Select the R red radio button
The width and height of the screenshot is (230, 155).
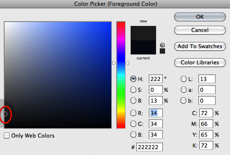pyautogui.click(x=133, y=113)
